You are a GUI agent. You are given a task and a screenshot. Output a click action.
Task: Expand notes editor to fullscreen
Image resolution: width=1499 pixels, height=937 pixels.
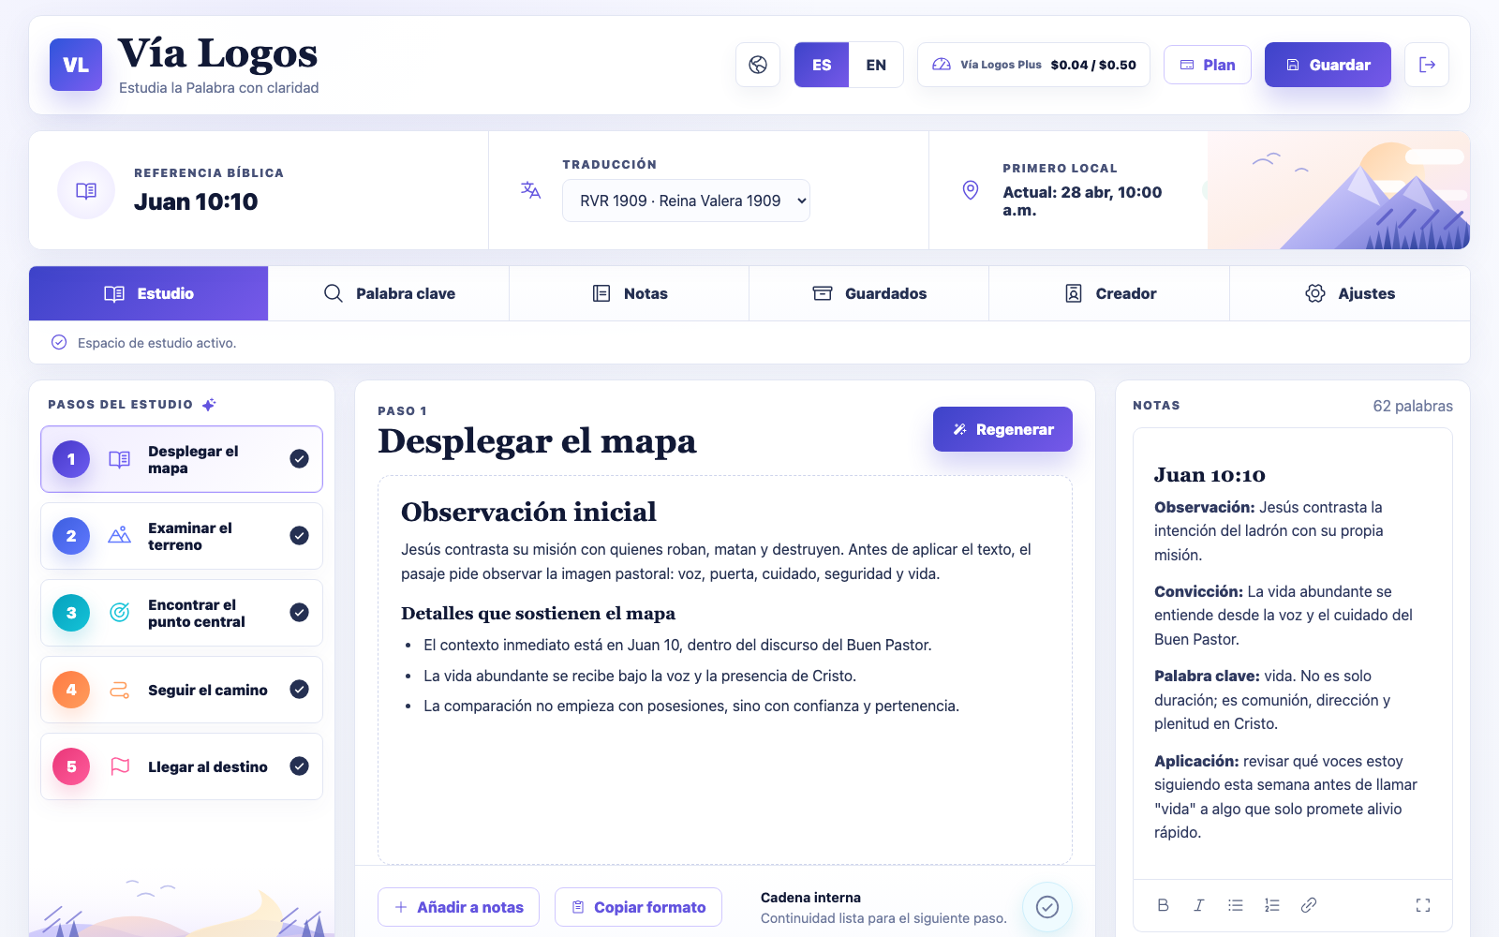pyautogui.click(x=1423, y=905)
